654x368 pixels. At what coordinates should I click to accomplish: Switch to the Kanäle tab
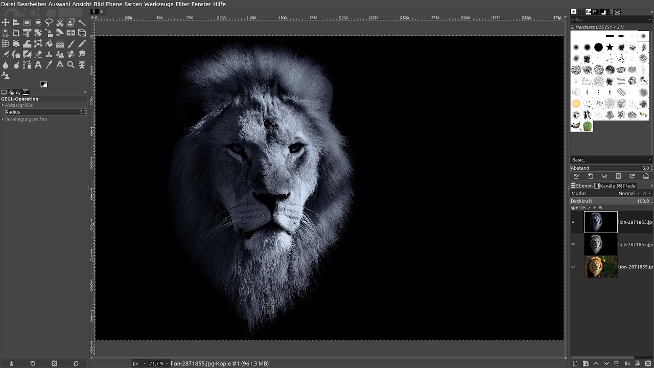[x=605, y=186]
